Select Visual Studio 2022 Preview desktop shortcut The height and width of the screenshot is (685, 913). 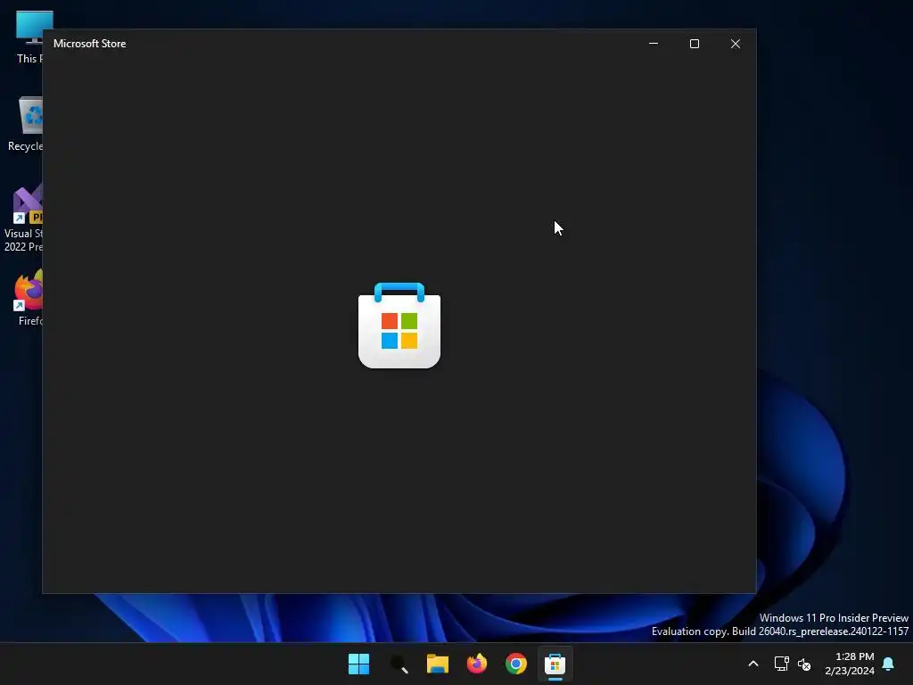coord(23,219)
